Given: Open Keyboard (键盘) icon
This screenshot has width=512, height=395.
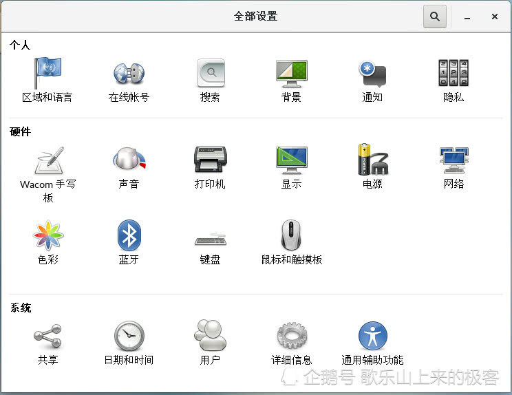Looking at the screenshot, I should (x=211, y=239).
